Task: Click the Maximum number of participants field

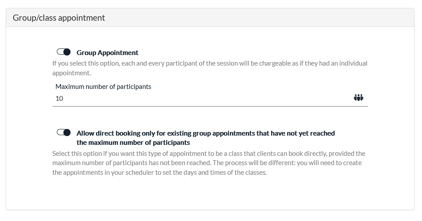Action: (203, 98)
